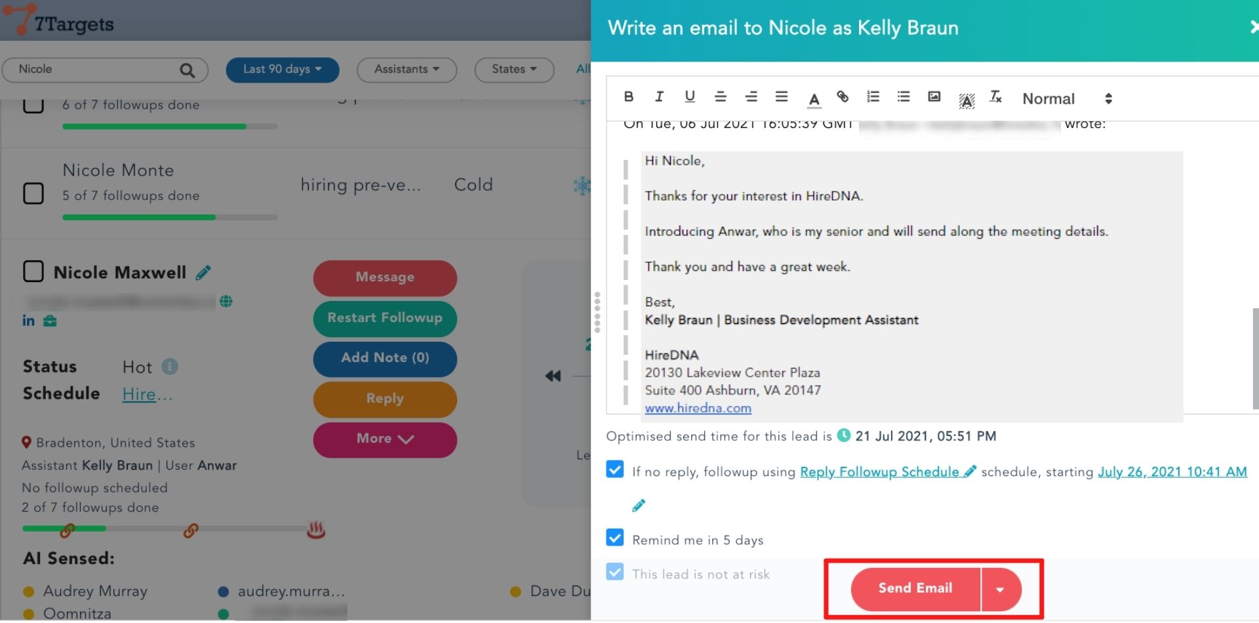Expand the States filter menu
Image resolution: width=1259 pixels, height=623 pixels.
click(x=514, y=70)
